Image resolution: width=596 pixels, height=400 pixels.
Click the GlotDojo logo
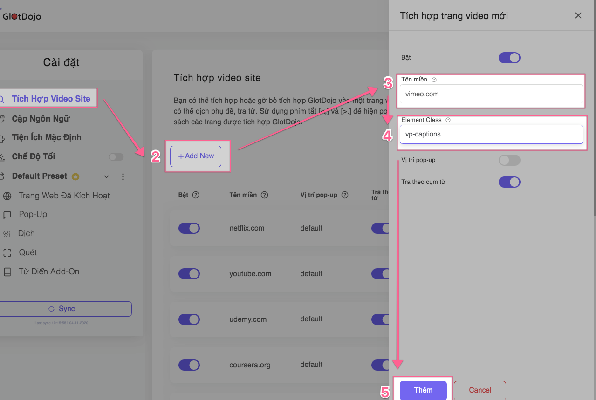[21, 16]
